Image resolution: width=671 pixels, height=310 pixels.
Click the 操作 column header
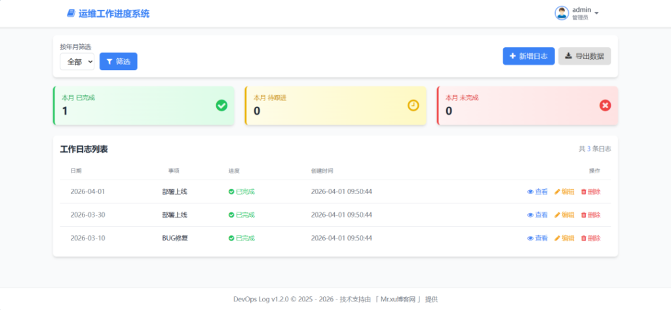[595, 171]
